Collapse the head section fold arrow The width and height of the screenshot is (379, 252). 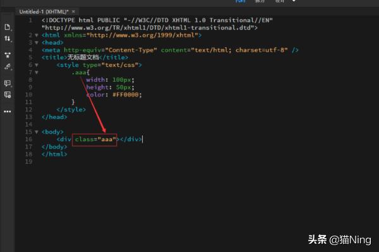37,43
